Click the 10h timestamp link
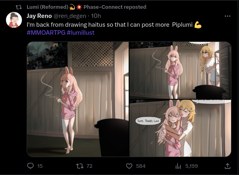The width and height of the screenshot is (239, 175). coord(96,16)
